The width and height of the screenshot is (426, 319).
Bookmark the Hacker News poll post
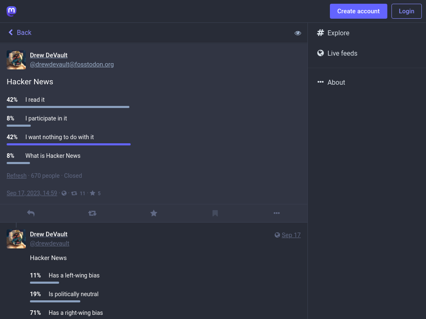[x=215, y=213]
